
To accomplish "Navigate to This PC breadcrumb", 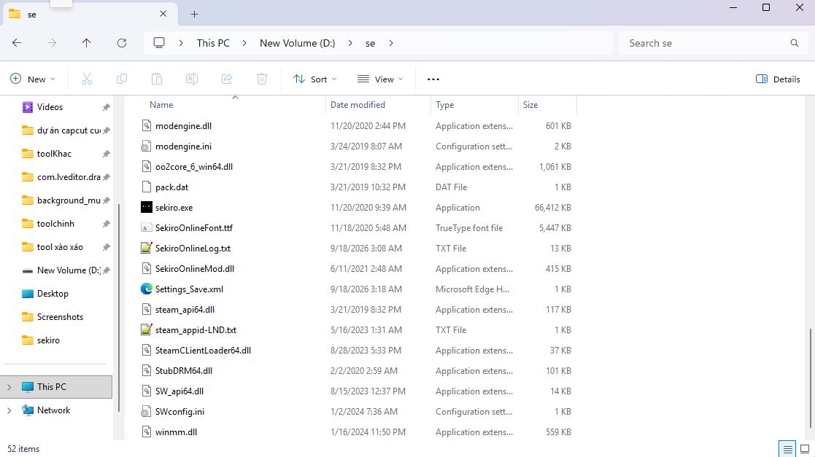I will pos(213,43).
